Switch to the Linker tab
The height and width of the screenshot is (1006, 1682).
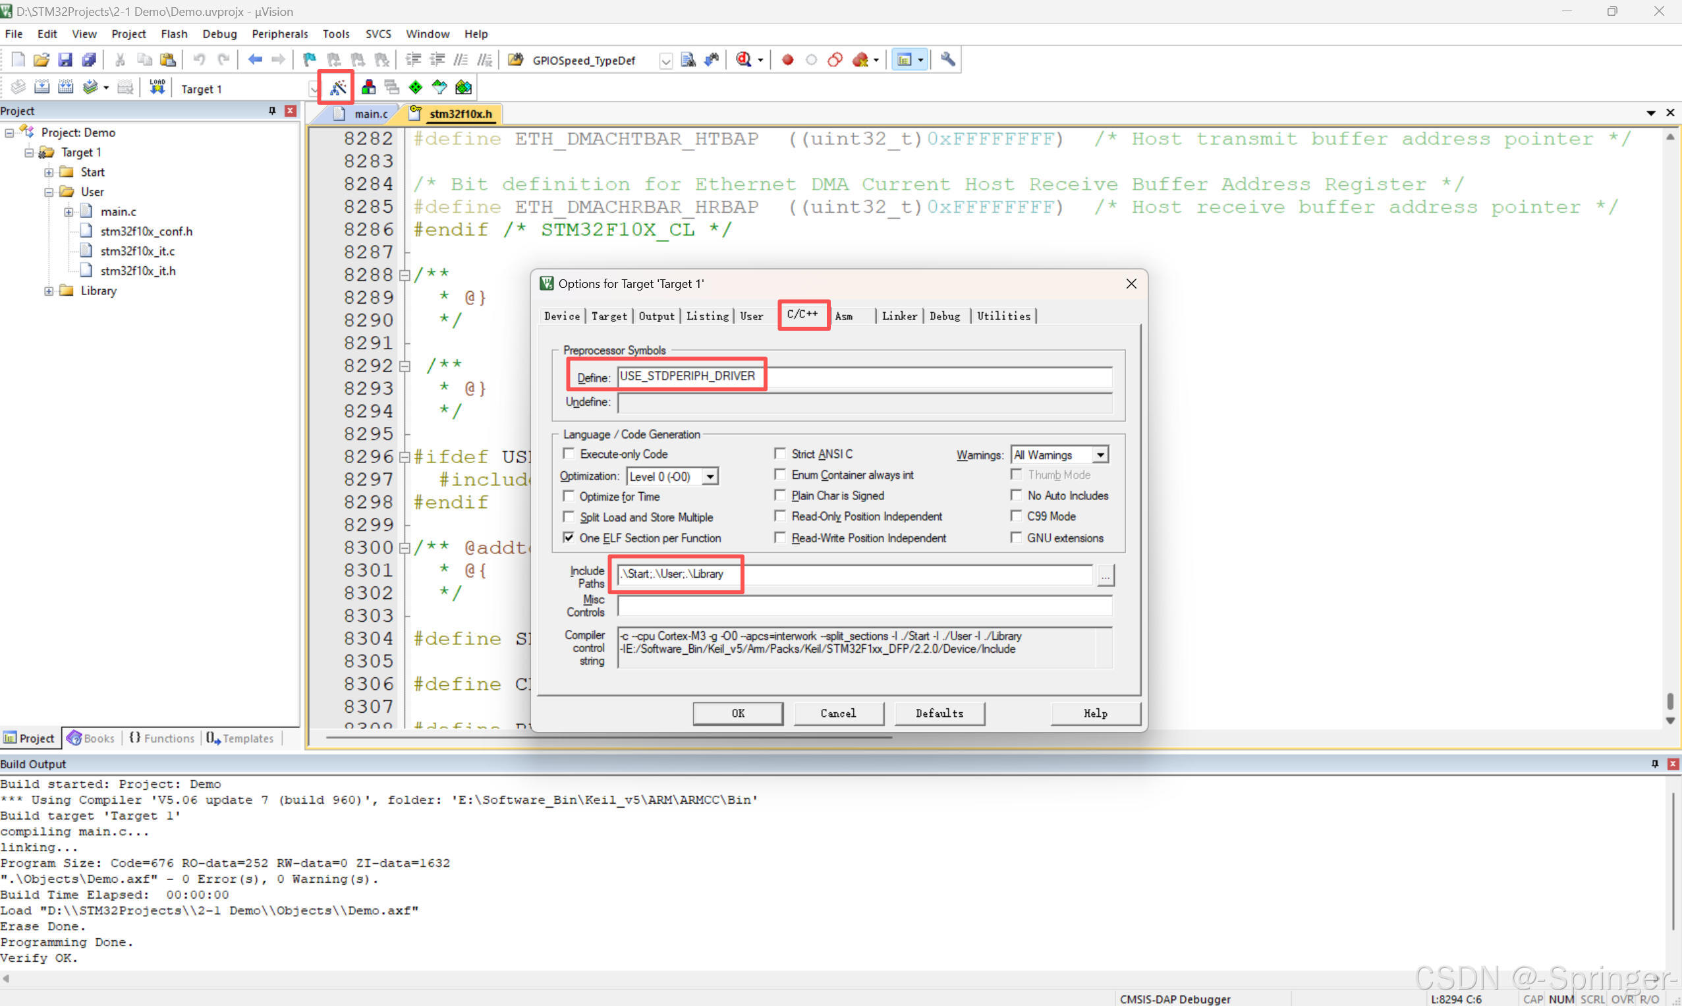point(899,317)
